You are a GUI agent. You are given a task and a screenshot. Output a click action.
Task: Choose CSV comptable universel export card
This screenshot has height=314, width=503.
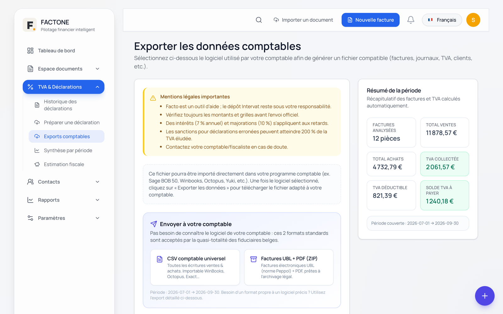point(195,267)
